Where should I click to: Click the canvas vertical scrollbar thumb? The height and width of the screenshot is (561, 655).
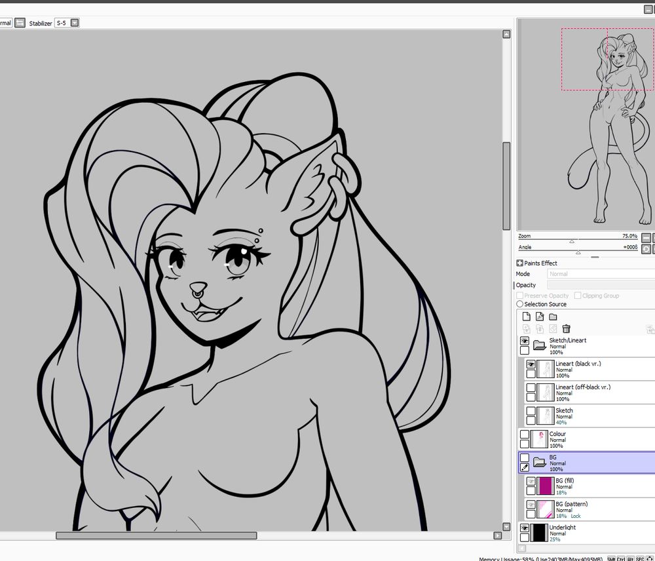point(506,186)
